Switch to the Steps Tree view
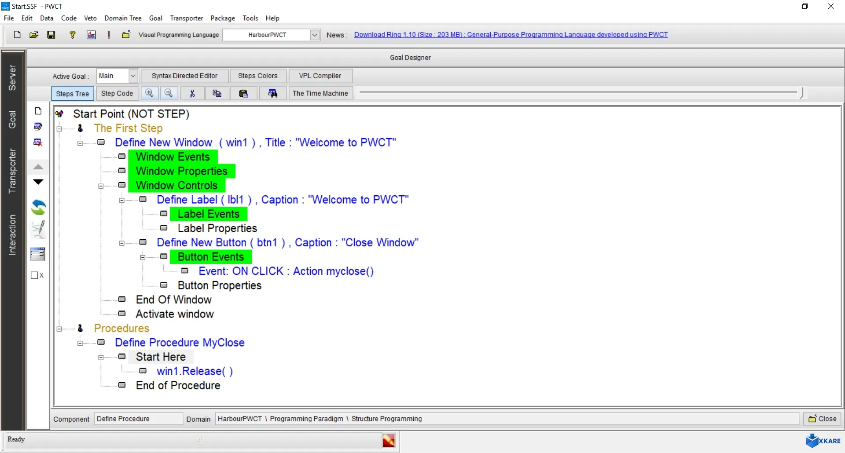 [x=73, y=94]
